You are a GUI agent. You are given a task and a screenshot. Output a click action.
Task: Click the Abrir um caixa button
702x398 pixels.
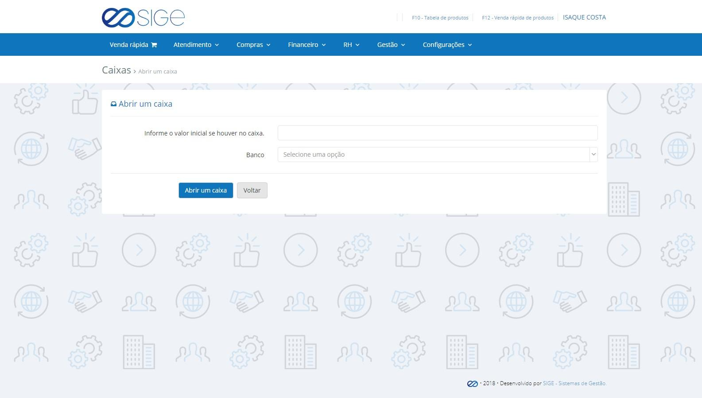point(206,190)
